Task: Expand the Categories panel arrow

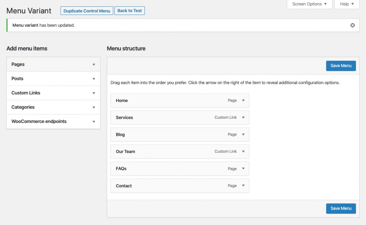Action: click(94, 107)
